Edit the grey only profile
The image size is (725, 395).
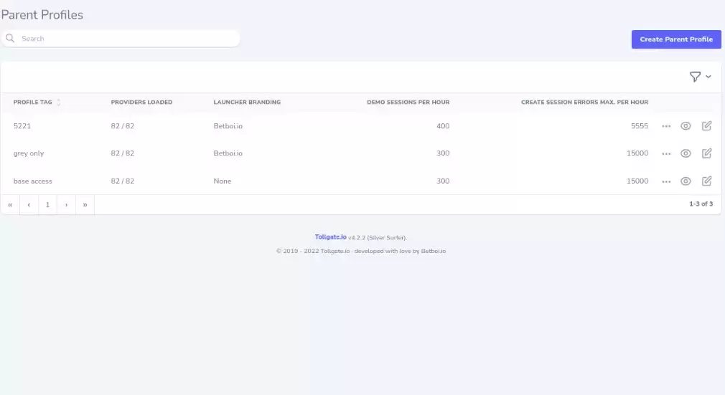706,153
